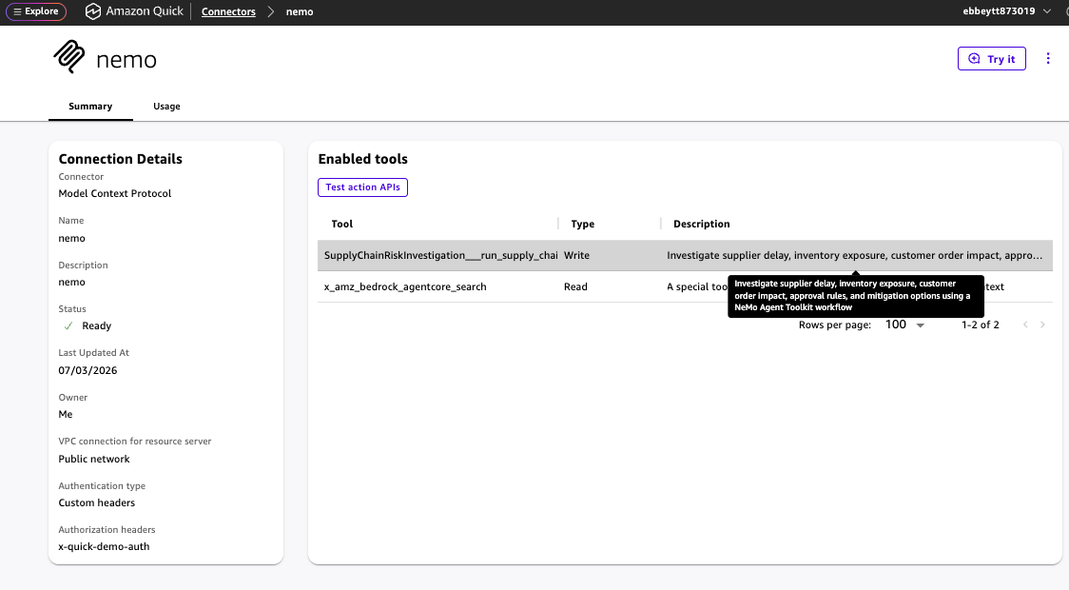Click the Owner value Me
The image size is (1069, 590).
coord(65,414)
